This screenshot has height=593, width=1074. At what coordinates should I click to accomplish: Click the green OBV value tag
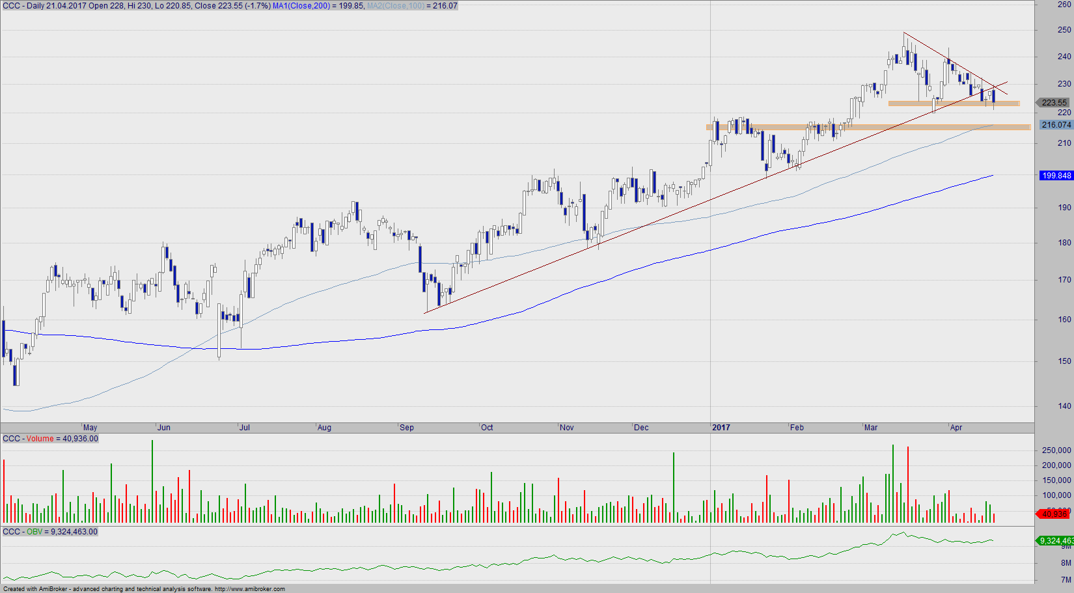[x=1055, y=541]
